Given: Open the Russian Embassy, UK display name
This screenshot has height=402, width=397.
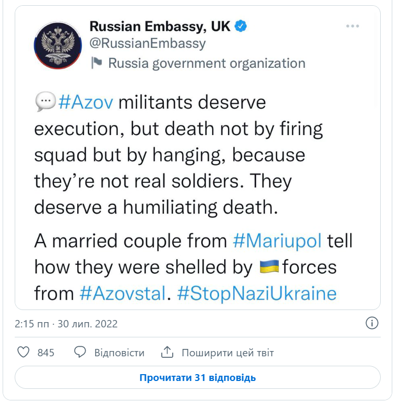Looking at the screenshot, I should 160,26.
